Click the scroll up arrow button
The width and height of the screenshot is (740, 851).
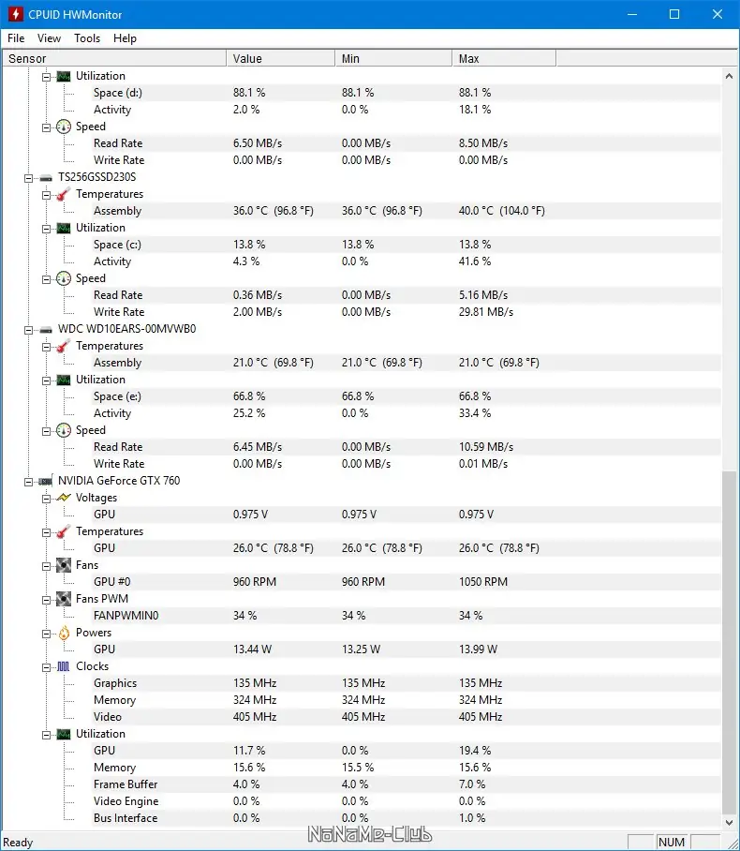coord(730,75)
